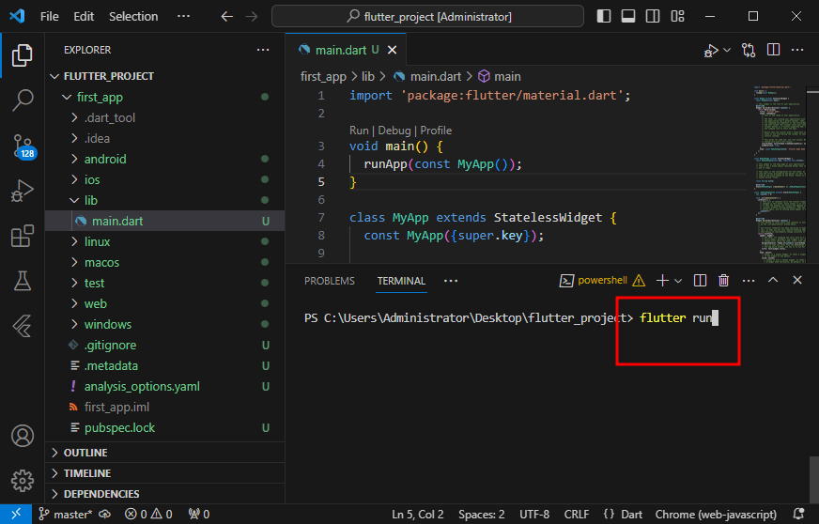The image size is (819, 524).
Task: Click the remote window indicator in status bar
Action: point(16,514)
